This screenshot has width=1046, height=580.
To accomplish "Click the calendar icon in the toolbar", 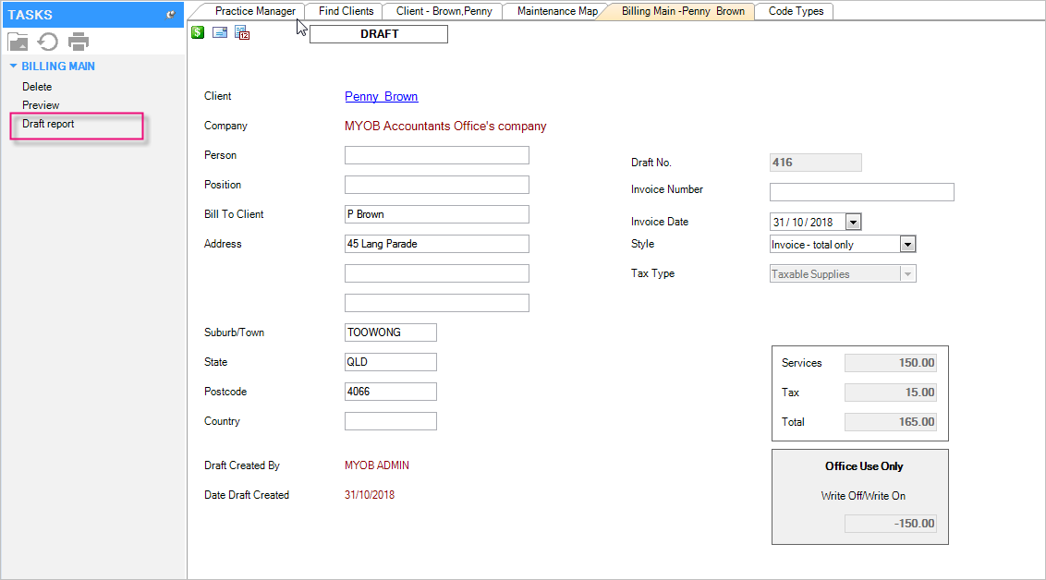I will pos(242,33).
